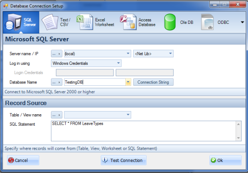
Task: Open the Server name browse button
Action: click(56, 54)
